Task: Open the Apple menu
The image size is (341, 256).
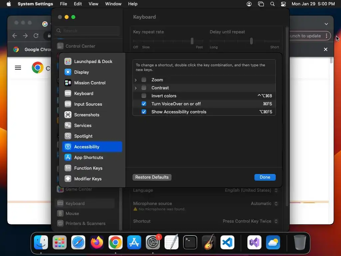Action: click(x=9, y=4)
